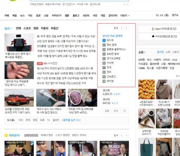The width and height of the screenshot is (180, 156).
Task: Open 갤러리 in the news footer bar
Action: pos(56,120)
